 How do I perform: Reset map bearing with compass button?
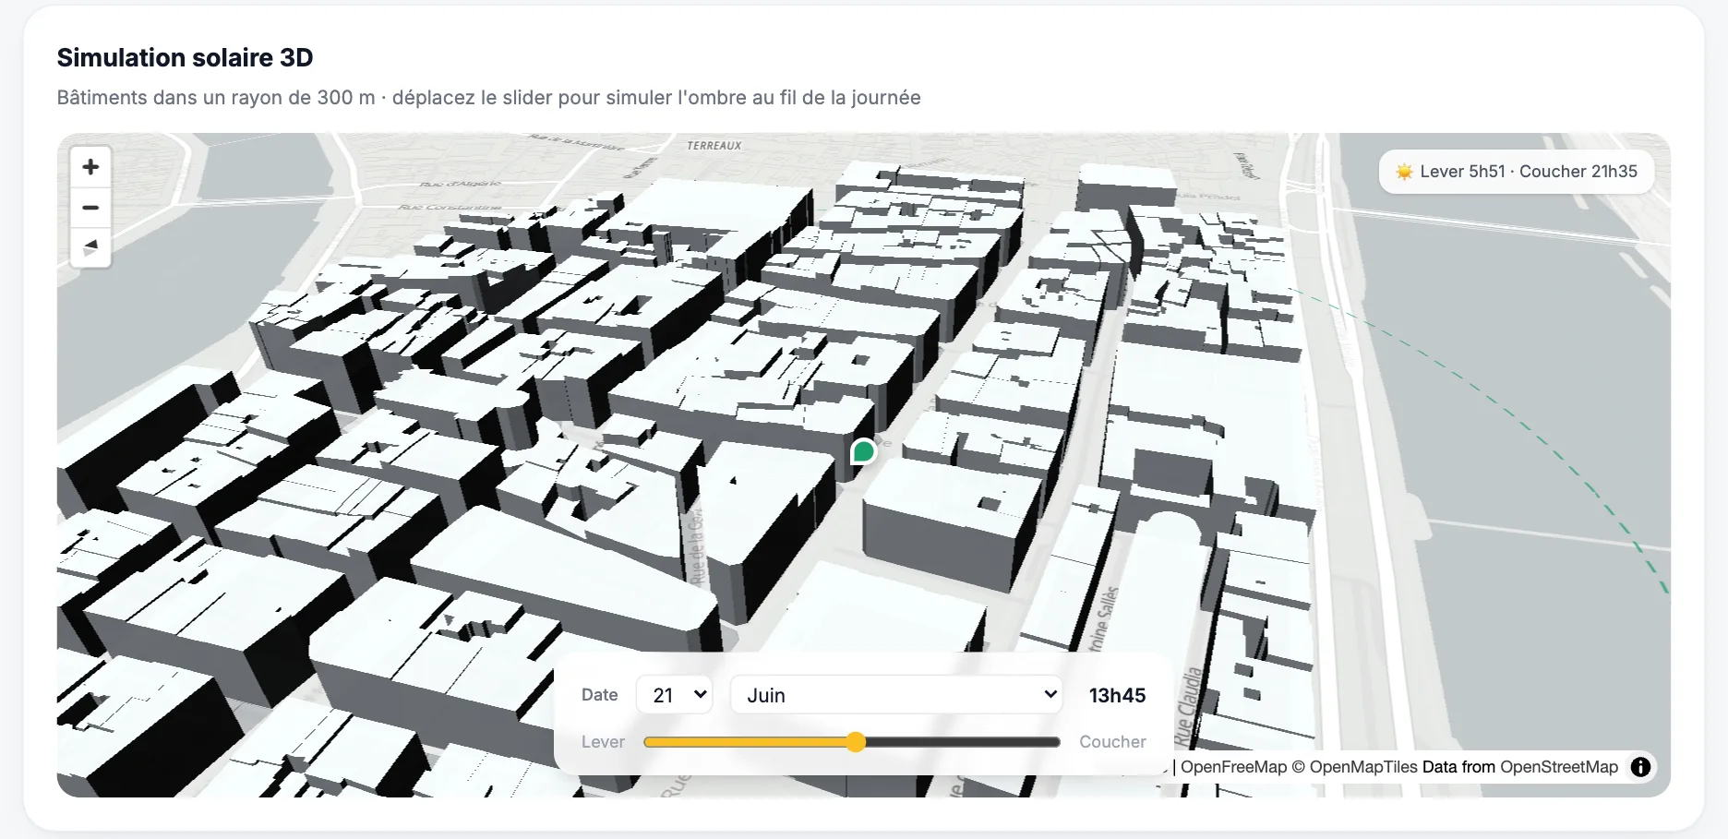point(90,247)
